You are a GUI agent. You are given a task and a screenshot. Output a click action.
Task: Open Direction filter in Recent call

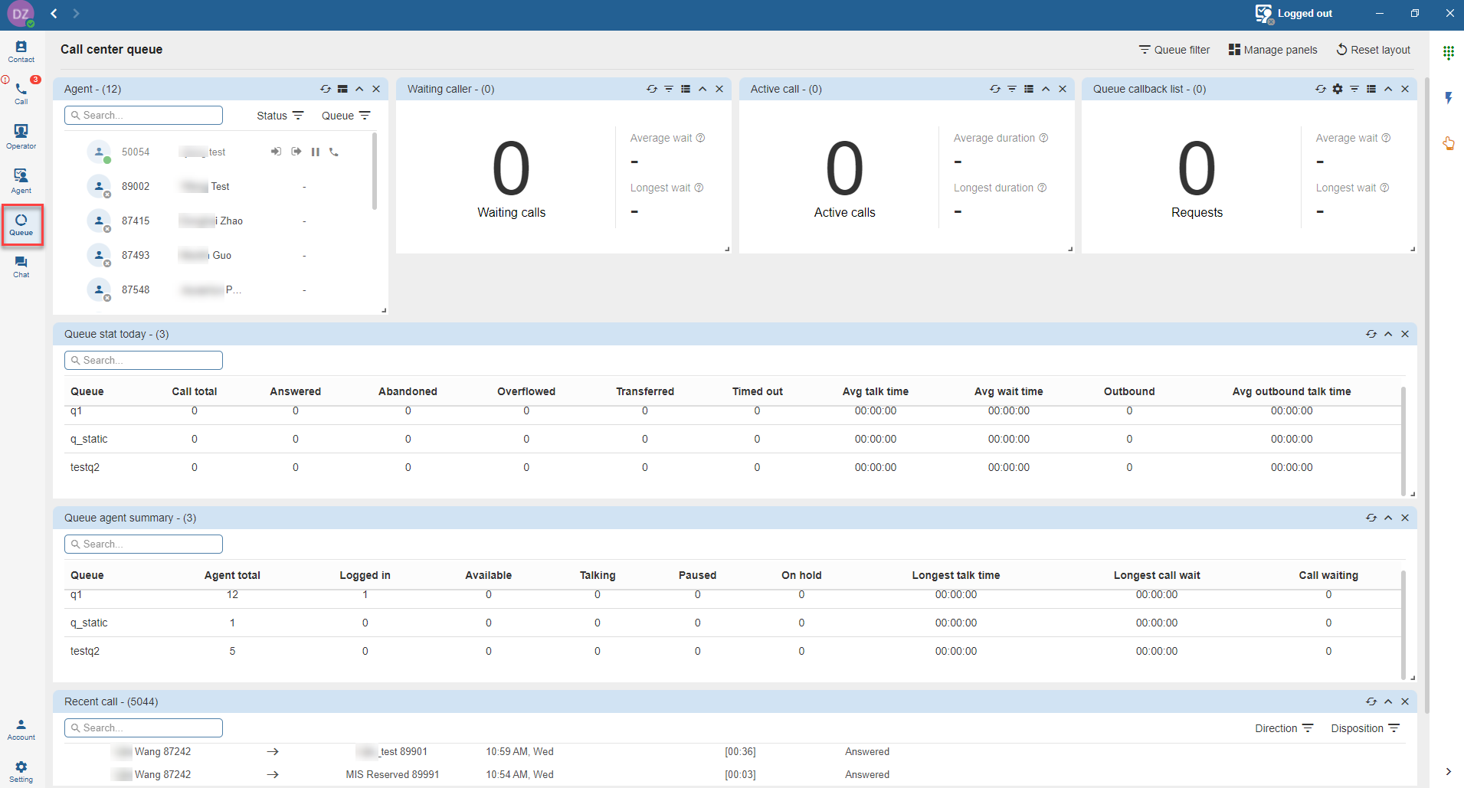1284,728
